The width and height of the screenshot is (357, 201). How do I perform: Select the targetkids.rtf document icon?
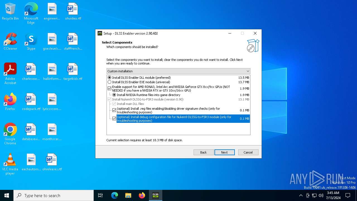pyautogui.click(x=73, y=72)
